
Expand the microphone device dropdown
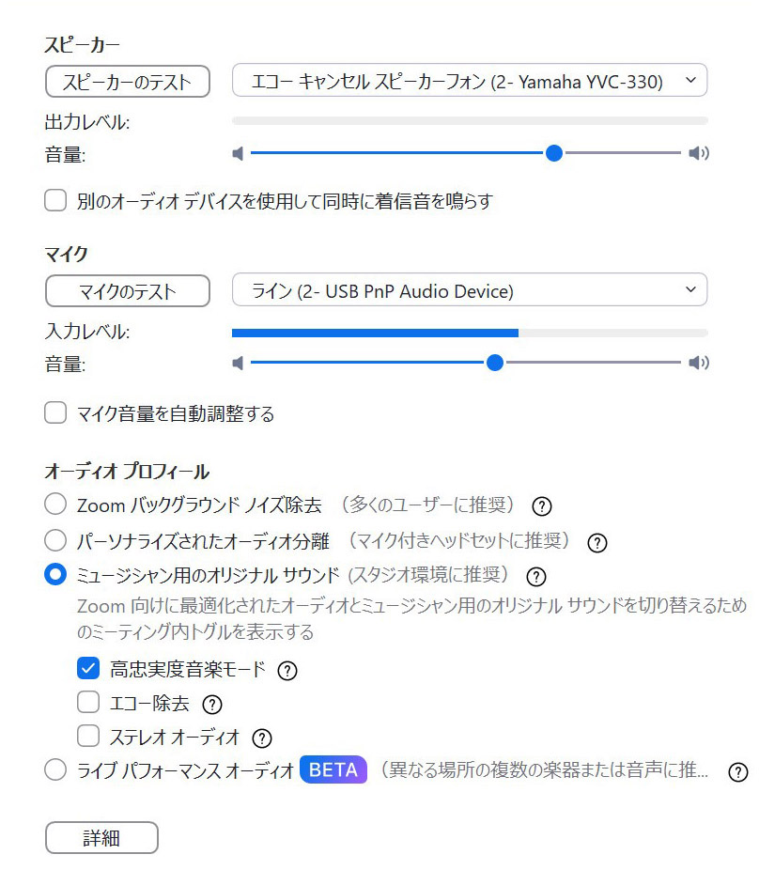pyautogui.click(x=469, y=290)
